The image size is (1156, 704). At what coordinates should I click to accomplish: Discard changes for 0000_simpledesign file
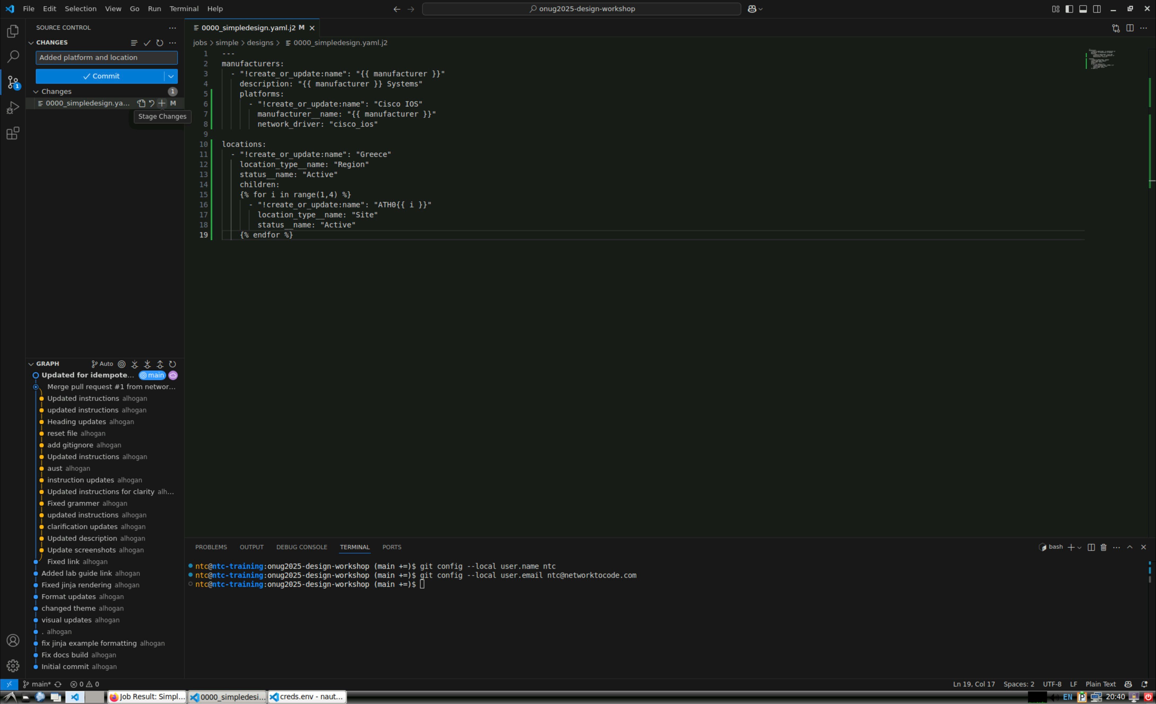pos(152,103)
